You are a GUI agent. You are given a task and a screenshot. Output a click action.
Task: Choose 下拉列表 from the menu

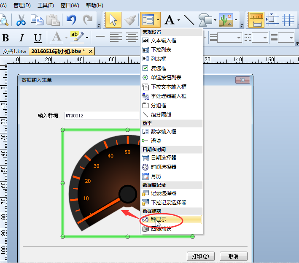pyautogui.click(x=171, y=50)
